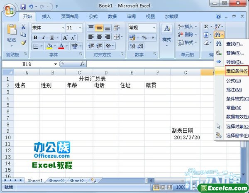The width and height of the screenshot is (249, 193).
Task: Open the font name dropdown 宋体
Action: click(63, 28)
